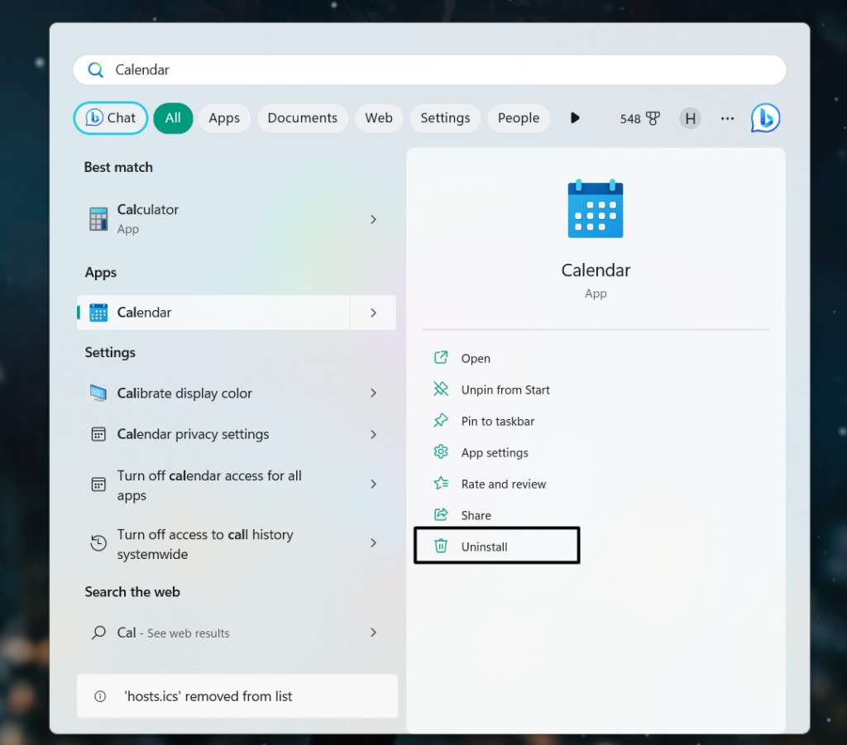Click the Bing Chat icon at top right

pos(765,118)
